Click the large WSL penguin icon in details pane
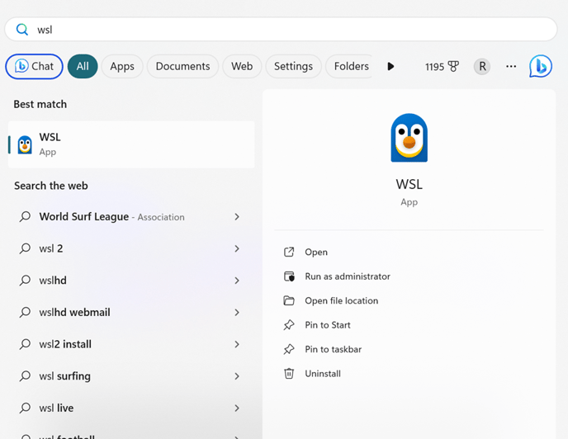 click(409, 138)
